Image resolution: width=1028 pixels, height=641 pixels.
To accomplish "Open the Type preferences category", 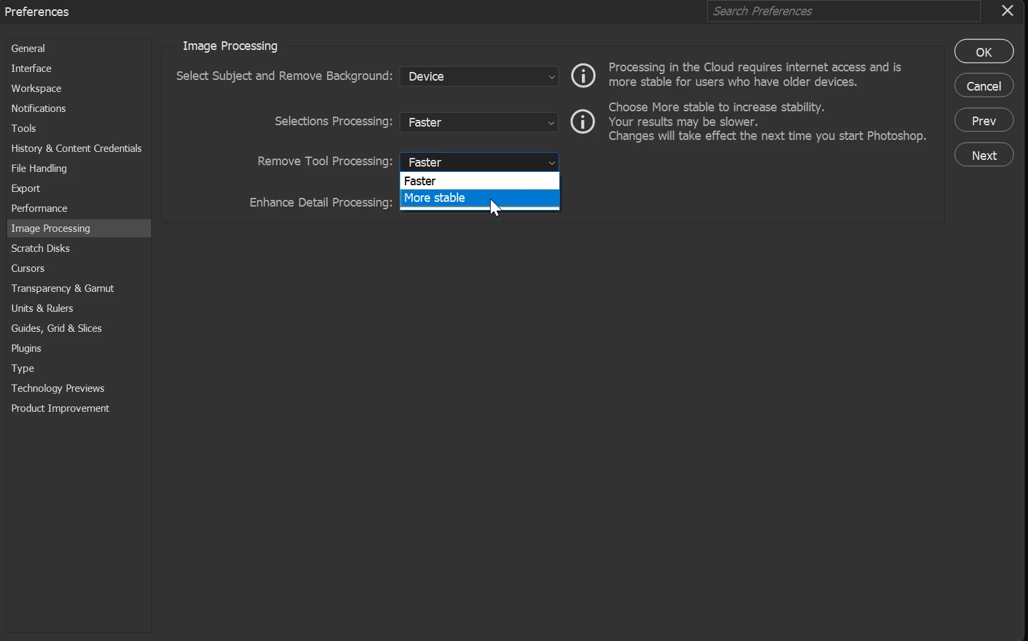I will 79,368.
